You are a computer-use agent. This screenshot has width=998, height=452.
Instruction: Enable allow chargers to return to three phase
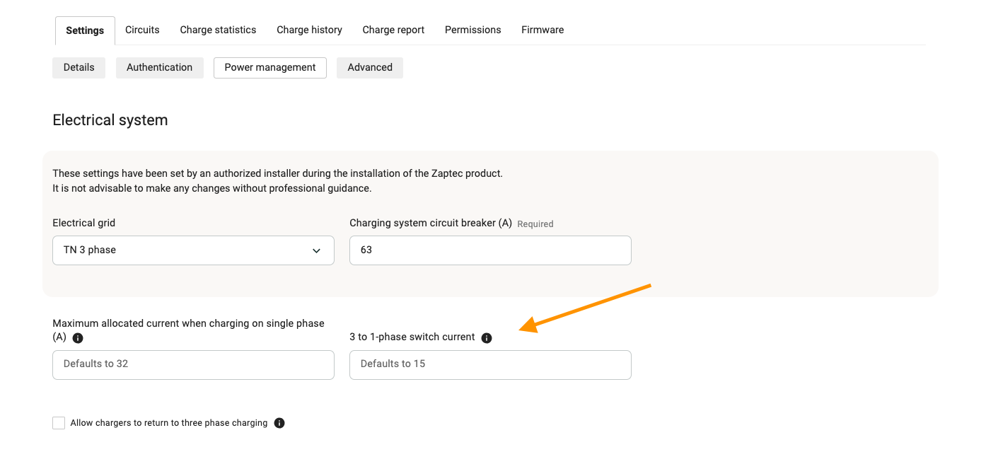click(59, 423)
